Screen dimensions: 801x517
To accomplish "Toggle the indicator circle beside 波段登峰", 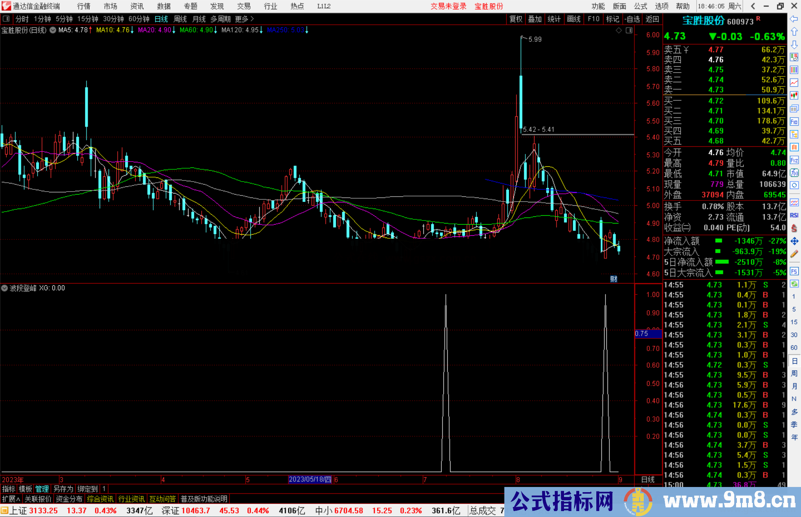I will 4,288.
